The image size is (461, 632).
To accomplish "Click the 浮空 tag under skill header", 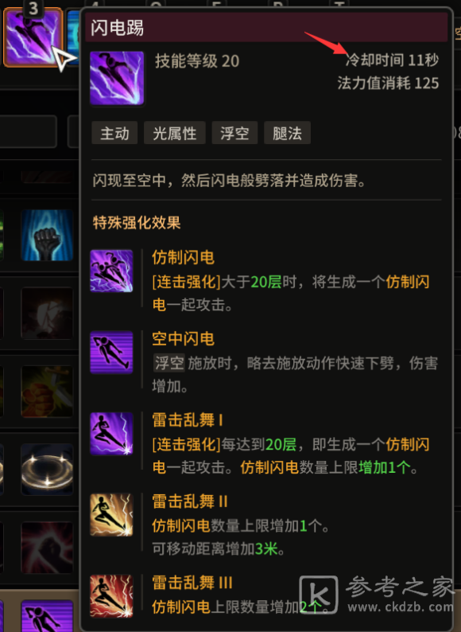I will (234, 133).
